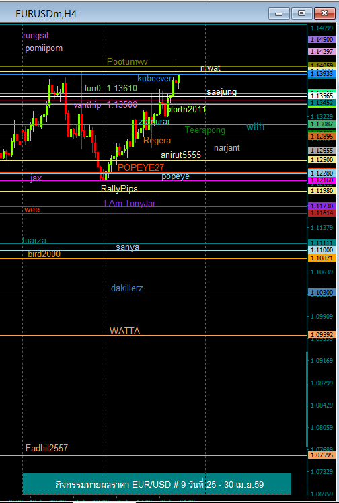The width and height of the screenshot is (339, 503).
Task: Select the Fadhil2557 line label
Action: coord(47,448)
